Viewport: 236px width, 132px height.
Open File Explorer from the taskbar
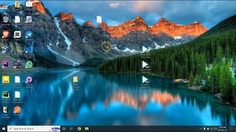tap(87, 129)
